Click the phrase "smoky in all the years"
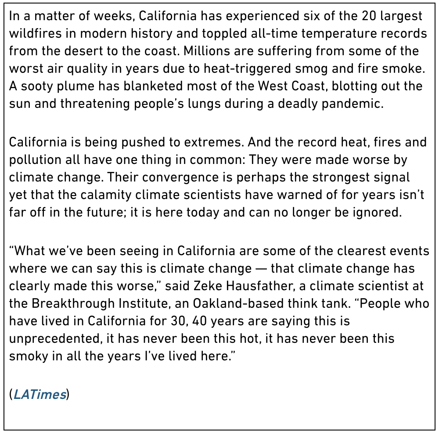The width and height of the screenshot is (439, 434). pos(75,356)
